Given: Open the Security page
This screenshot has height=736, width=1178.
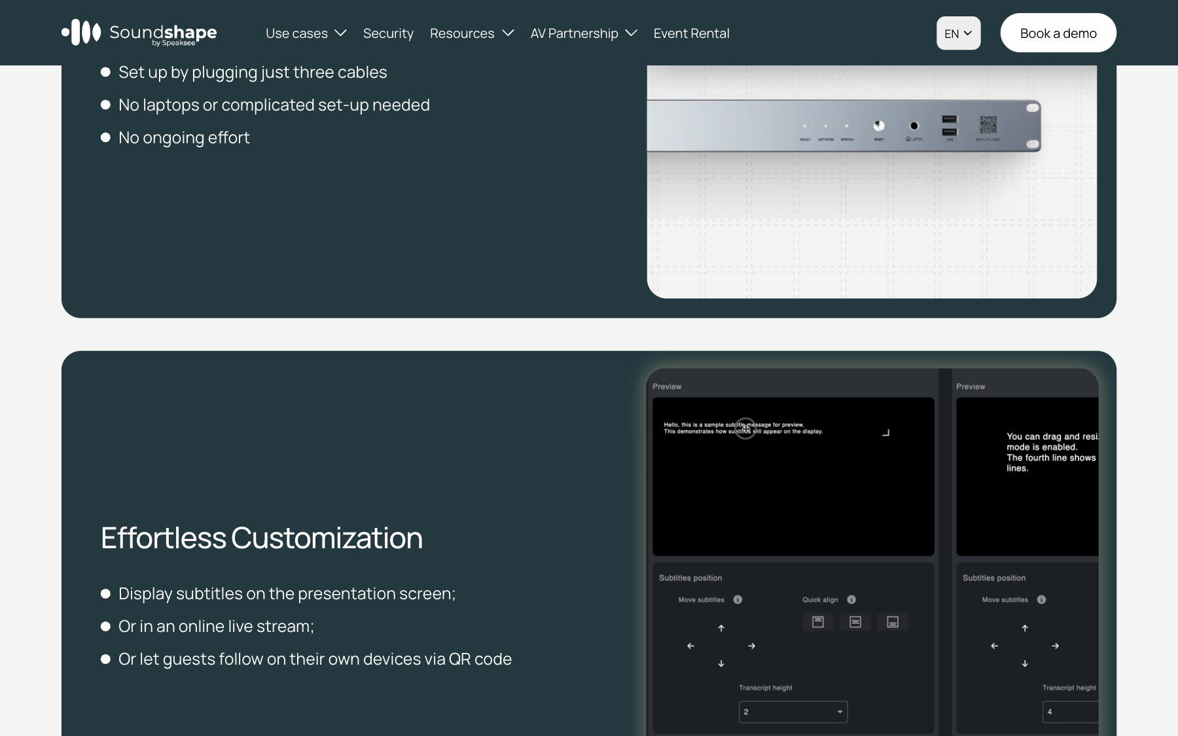Looking at the screenshot, I should click(388, 33).
